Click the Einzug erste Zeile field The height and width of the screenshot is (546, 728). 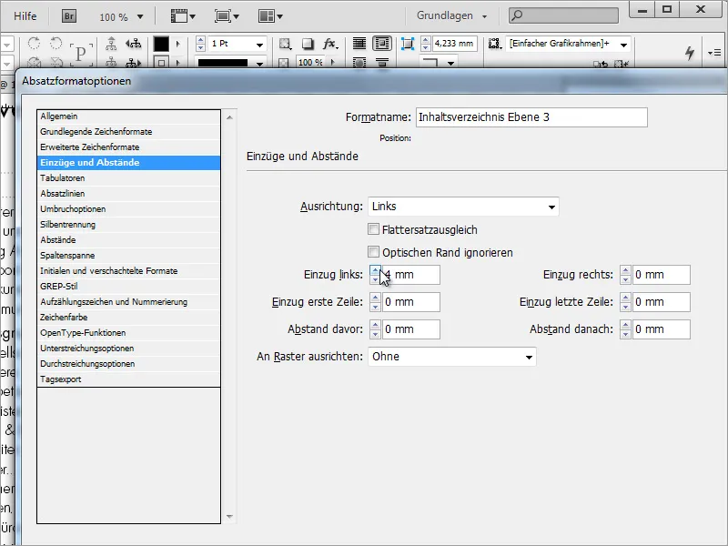(x=411, y=302)
